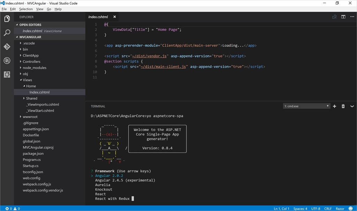Click the split editor icon

343,17
